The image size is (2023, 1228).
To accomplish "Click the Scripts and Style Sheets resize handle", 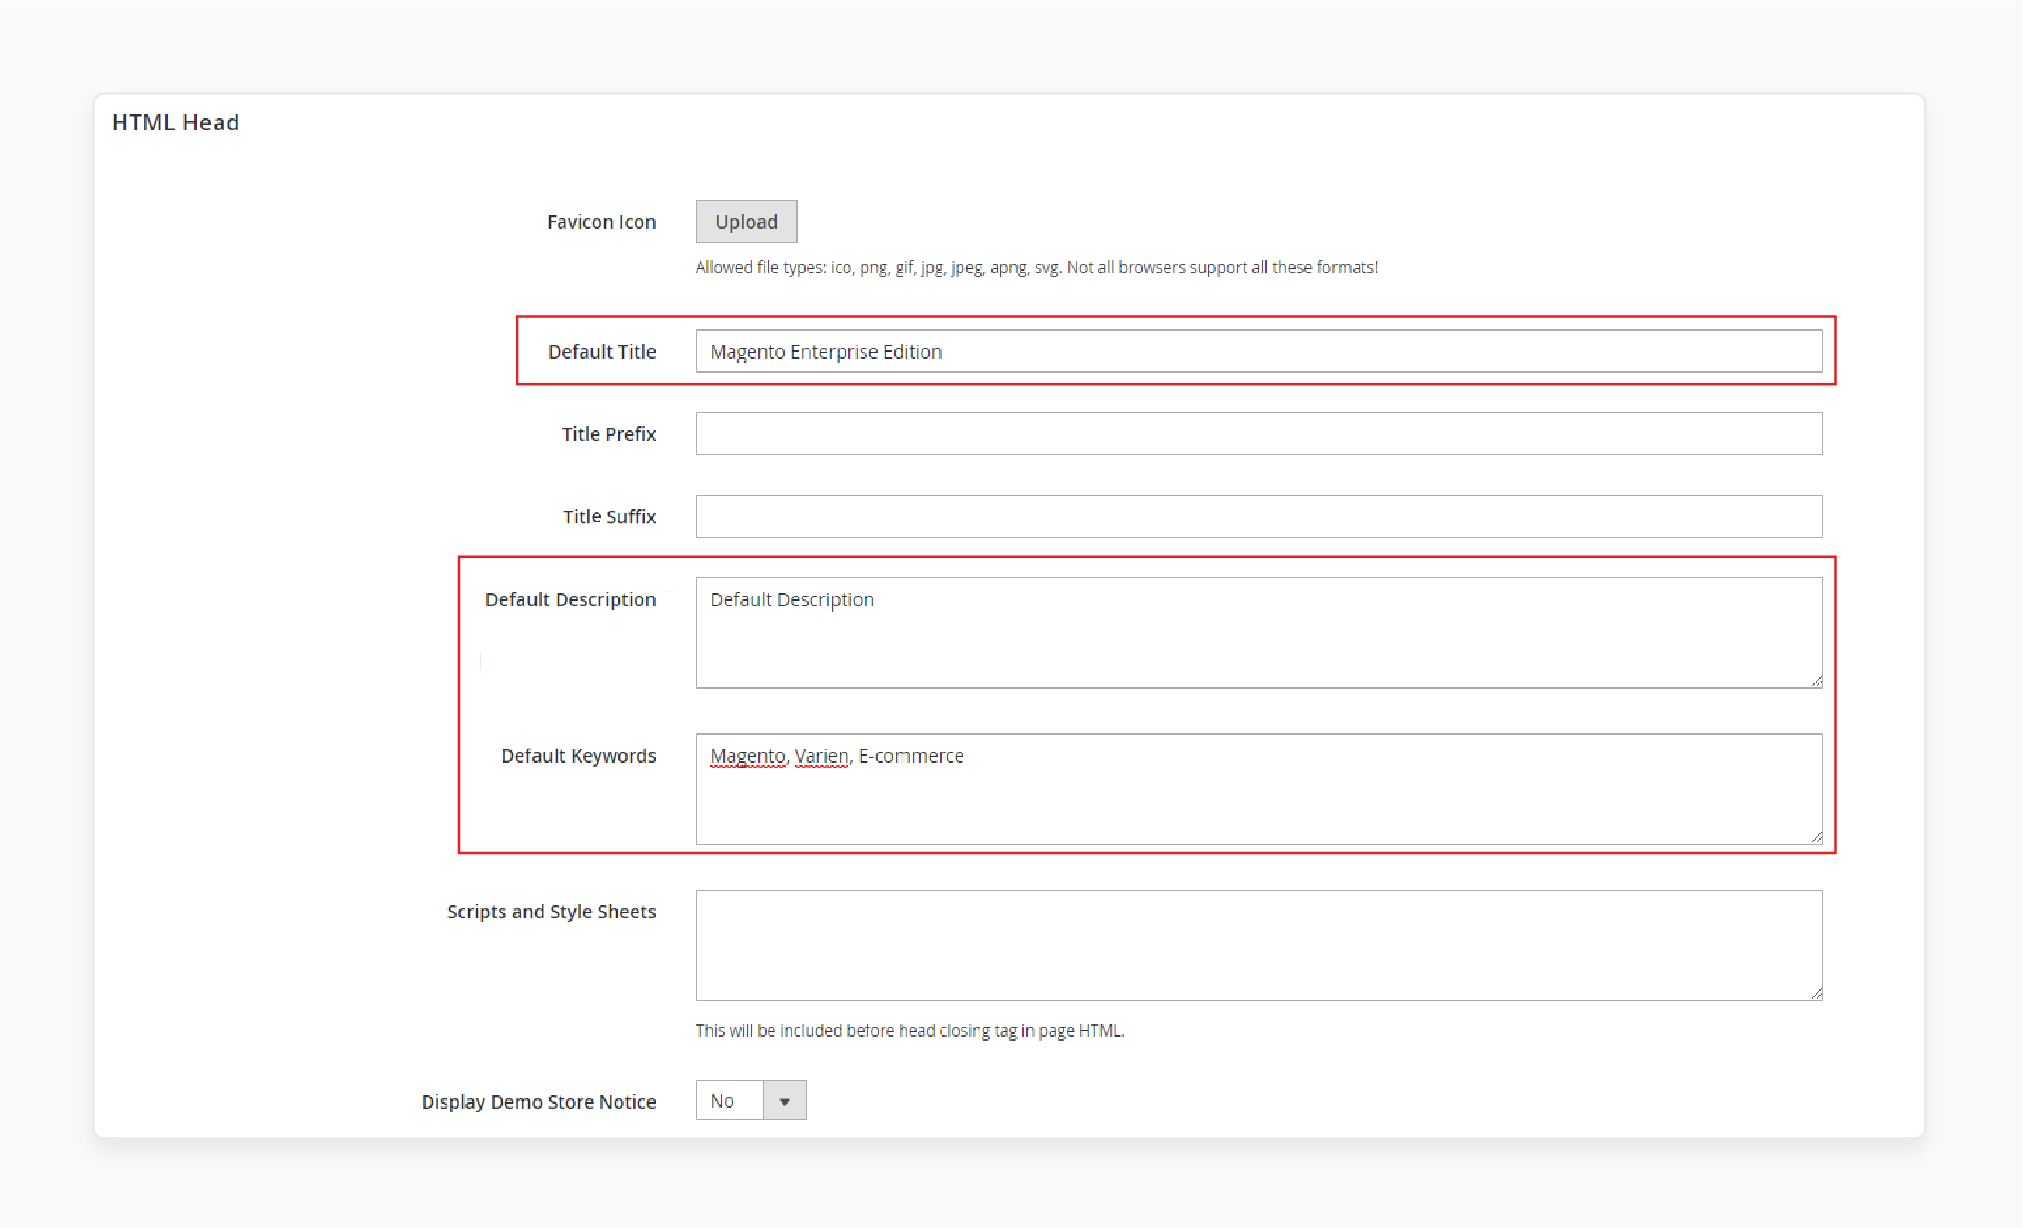I will (x=1816, y=993).
